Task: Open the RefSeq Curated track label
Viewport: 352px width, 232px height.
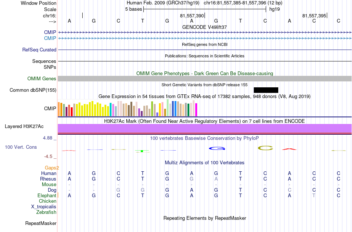Action: (39, 50)
